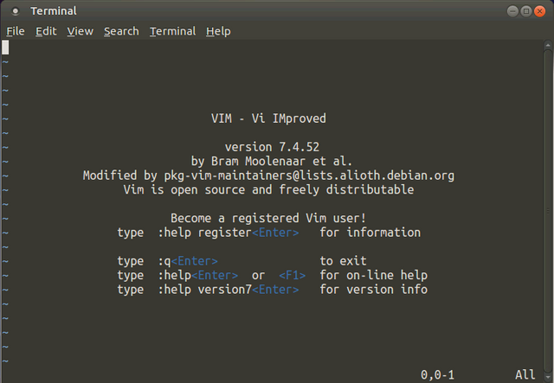Click the ':help register<Enter>' command text

pyautogui.click(x=229, y=233)
